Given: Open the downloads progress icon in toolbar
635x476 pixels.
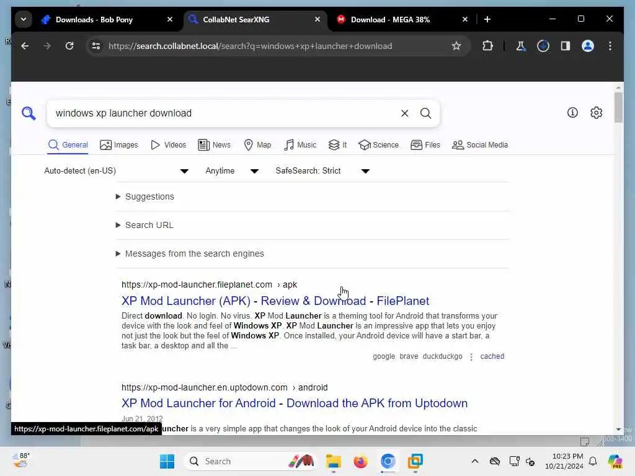Looking at the screenshot, I should coord(543,46).
